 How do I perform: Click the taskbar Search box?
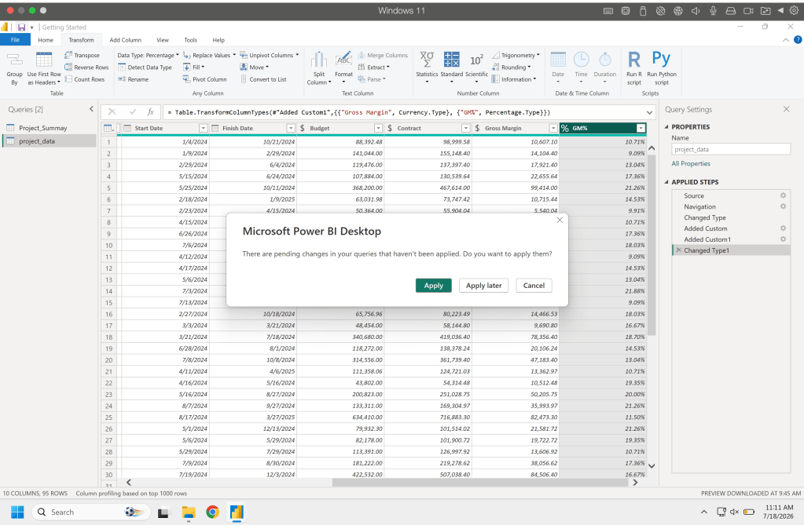pyautogui.click(x=91, y=512)
